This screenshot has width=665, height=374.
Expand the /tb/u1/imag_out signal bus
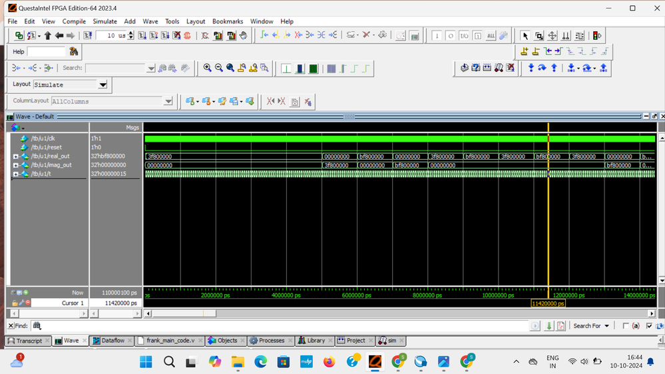click(x=15, y=165)
